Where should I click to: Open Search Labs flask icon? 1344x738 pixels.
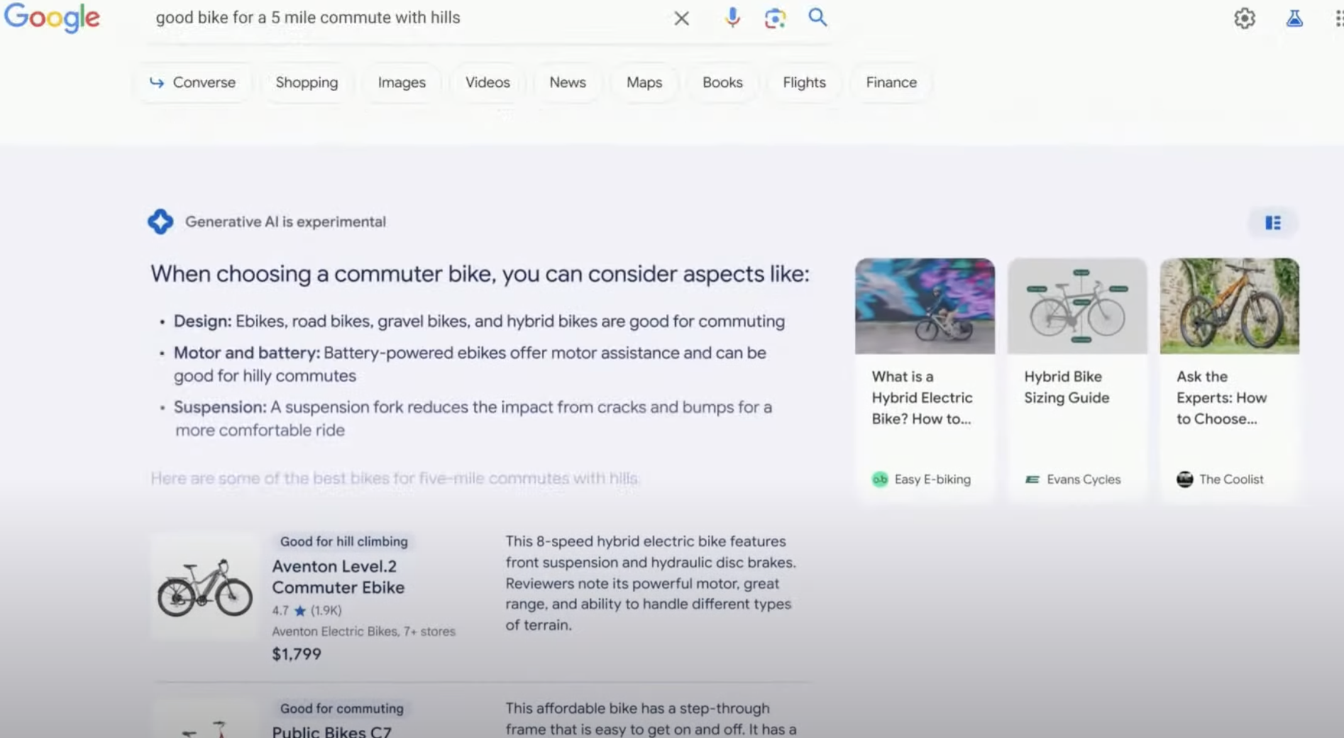[1294, 18]
